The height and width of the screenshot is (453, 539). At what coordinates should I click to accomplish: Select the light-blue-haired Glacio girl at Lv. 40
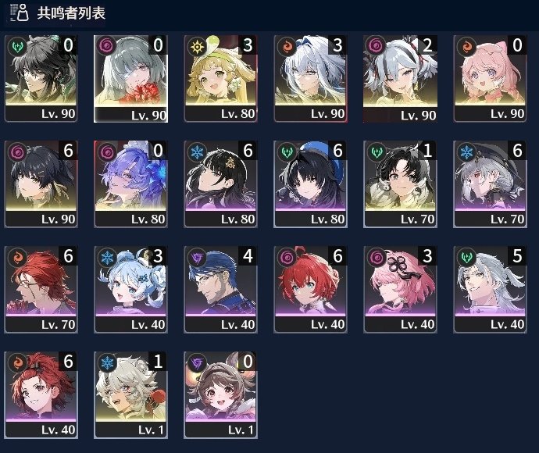tap(130, 290)
